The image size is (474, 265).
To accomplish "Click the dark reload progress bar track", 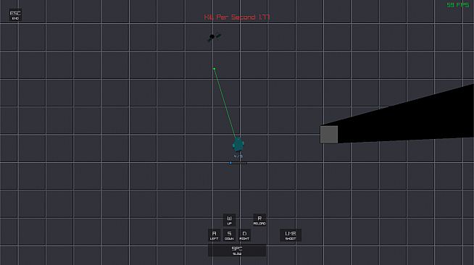I will (238, 163).
